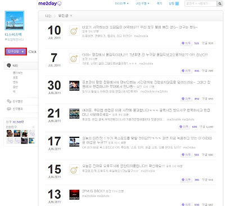Screen dimensions: 225x206
Task: Click the 미투 button on the 10 JUL post
Action: point(186,43)
